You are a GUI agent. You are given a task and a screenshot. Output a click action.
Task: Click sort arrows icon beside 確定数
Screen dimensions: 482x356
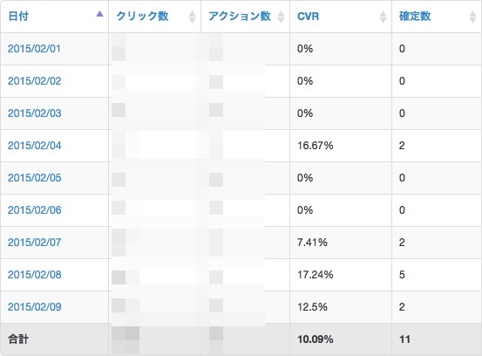472,17
